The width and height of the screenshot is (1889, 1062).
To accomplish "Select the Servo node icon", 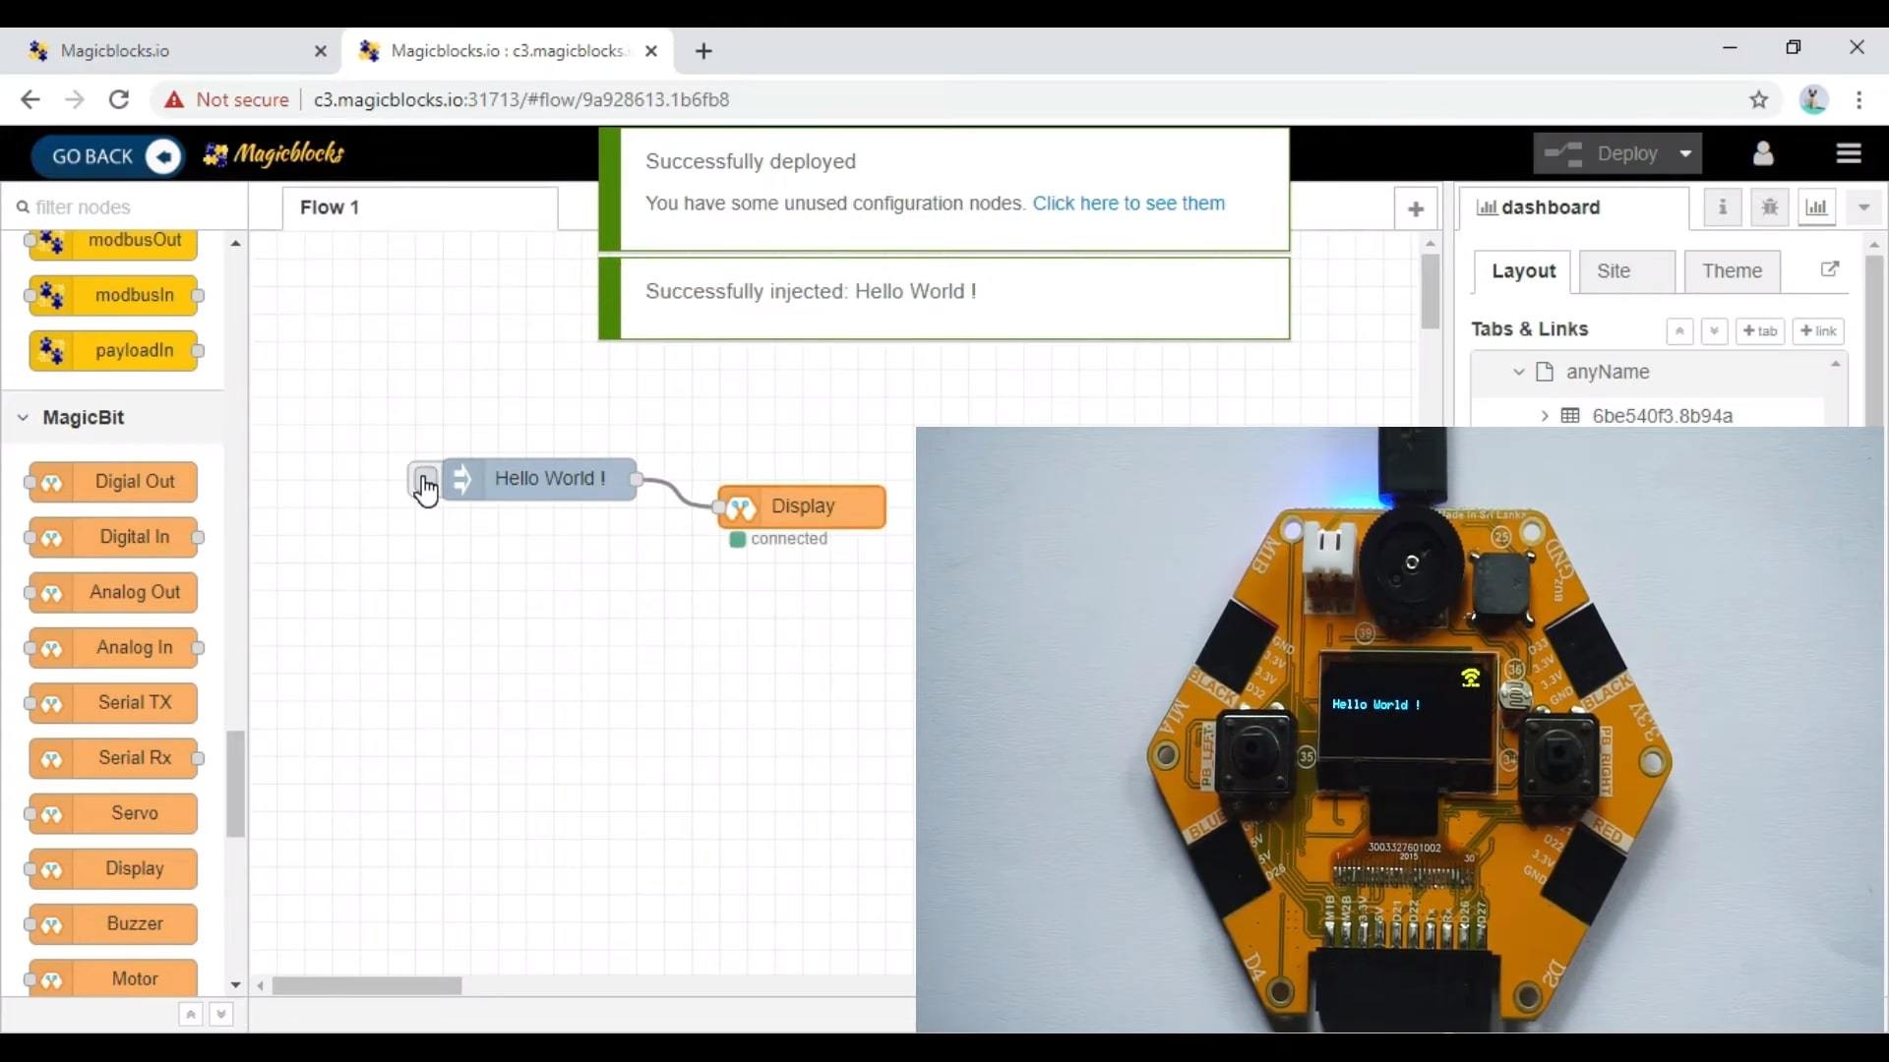I will [x=50, y=813].
